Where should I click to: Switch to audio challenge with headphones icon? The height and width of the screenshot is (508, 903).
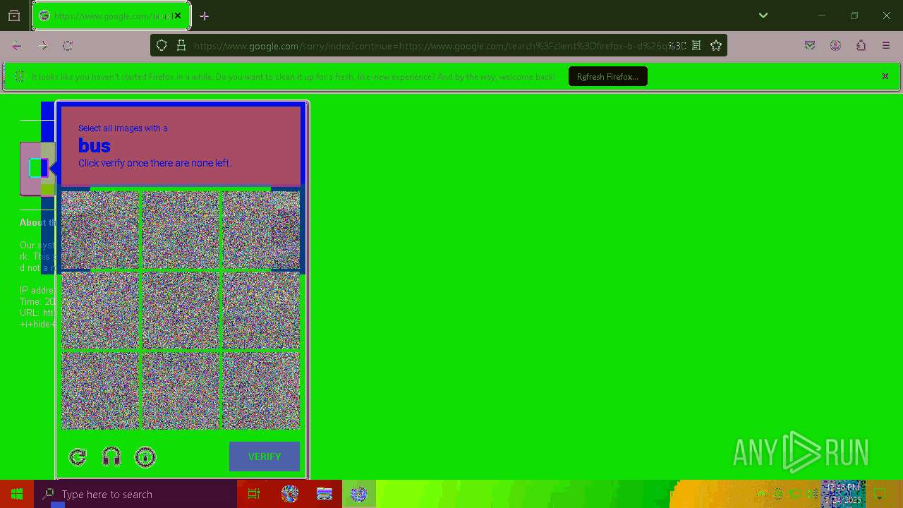[x=111, y=457]
